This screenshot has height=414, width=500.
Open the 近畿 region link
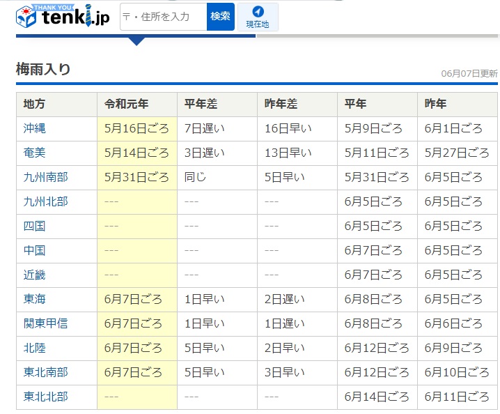(34, 275)
